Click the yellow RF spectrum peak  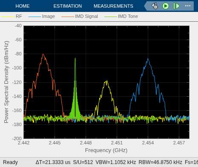pyautogui.click(x=106, y=81)
